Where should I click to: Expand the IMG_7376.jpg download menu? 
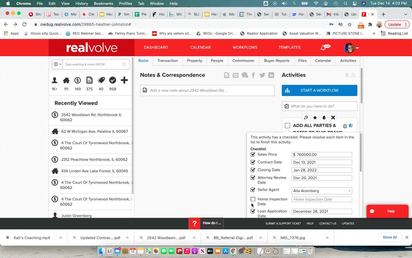(327, 238)
